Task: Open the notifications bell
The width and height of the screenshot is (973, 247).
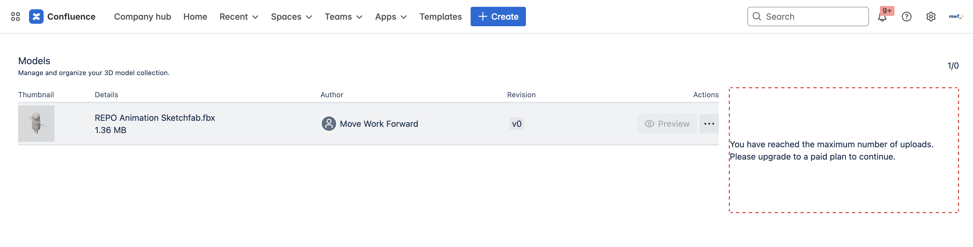Action: (882, 17)
